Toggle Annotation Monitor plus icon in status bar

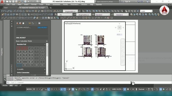point(133,89)
